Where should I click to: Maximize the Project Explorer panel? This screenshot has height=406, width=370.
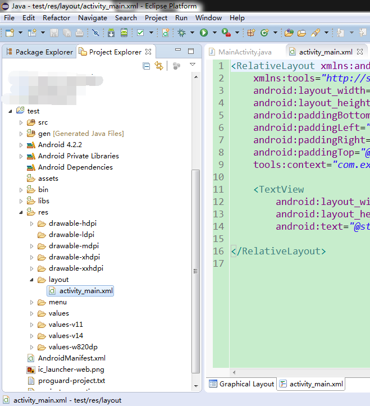coord(191,51)
